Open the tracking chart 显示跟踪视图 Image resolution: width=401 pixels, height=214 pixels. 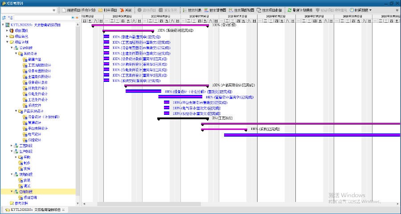[x=241, y=10]
